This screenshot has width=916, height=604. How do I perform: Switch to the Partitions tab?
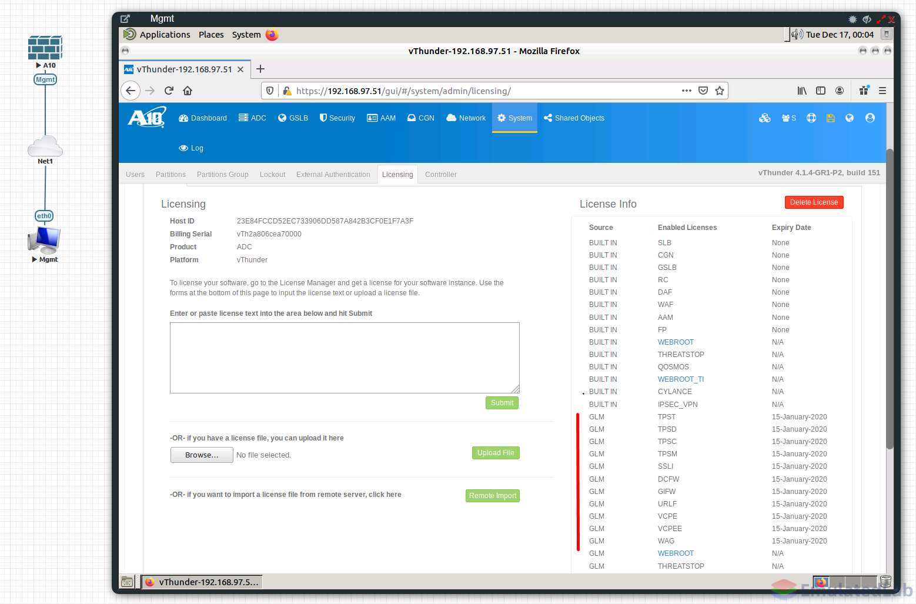pos(171,175)
